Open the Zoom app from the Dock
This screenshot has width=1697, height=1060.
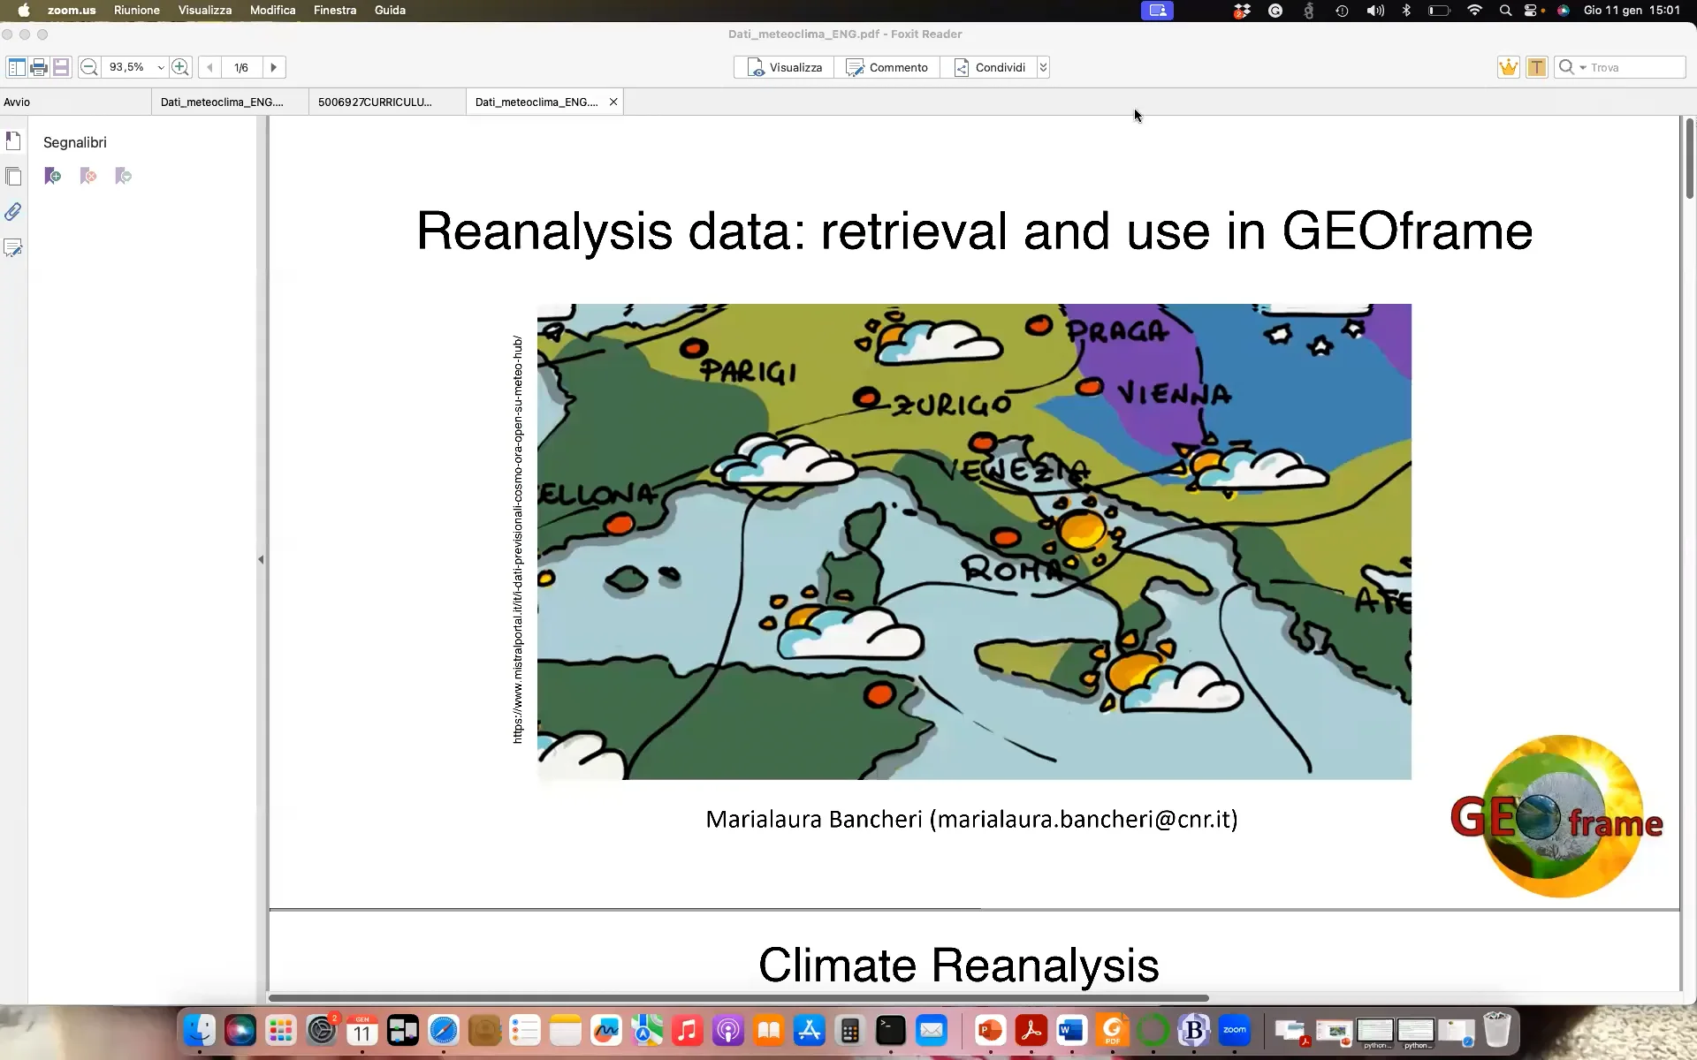coord(1235,1030)
